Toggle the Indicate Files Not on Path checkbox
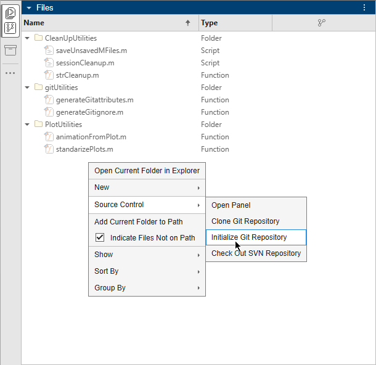 [x=100, y=237]
